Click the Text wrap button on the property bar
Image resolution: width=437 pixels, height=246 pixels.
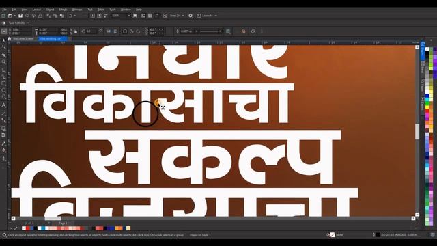[228, 31]
